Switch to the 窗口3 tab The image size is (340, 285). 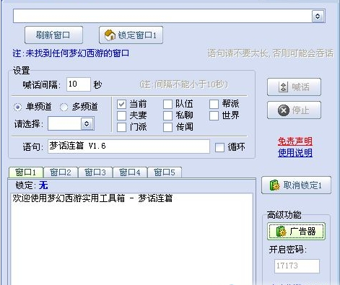(x=95, y=172)
